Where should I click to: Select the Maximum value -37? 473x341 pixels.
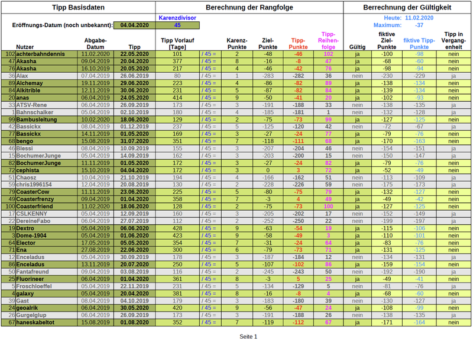[x=419, y=25]
